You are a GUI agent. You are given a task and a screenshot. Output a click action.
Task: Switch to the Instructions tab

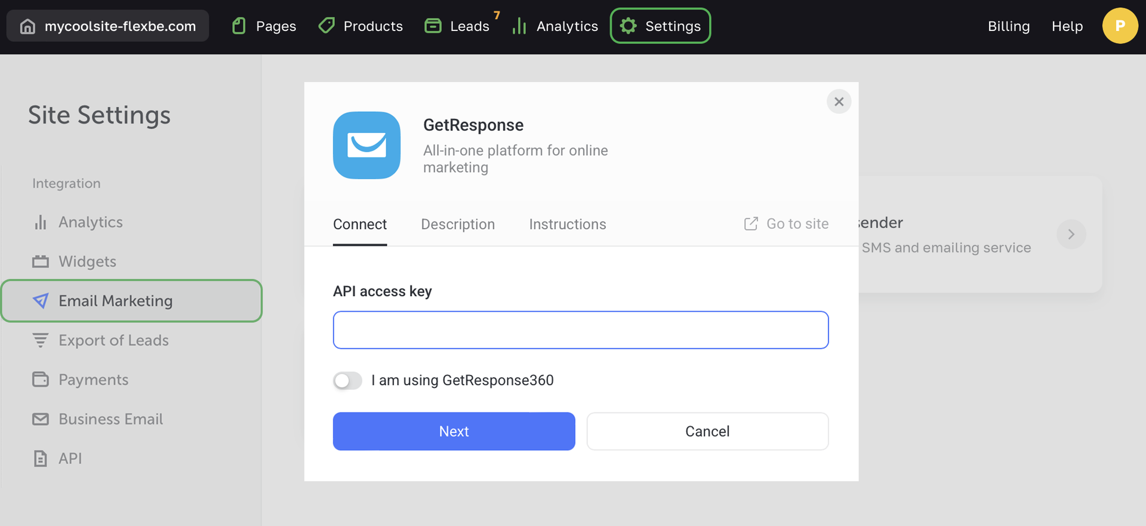tap(567, 224)
